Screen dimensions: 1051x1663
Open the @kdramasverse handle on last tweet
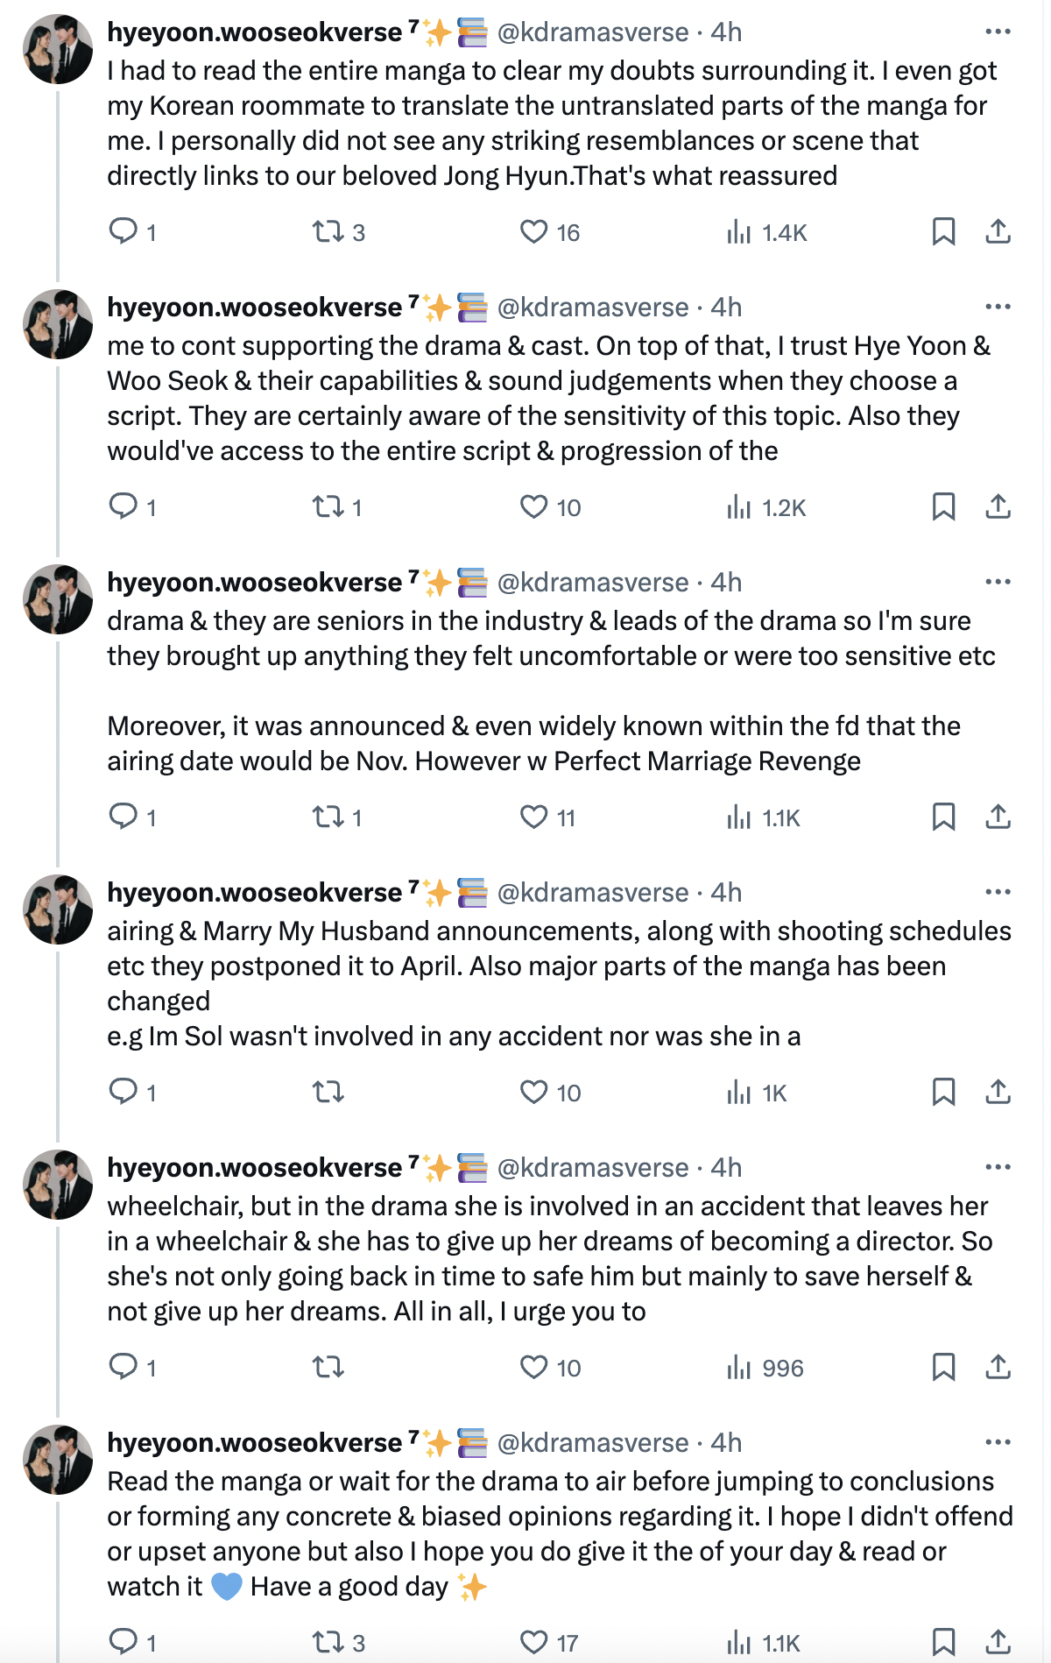(593, 1442)
